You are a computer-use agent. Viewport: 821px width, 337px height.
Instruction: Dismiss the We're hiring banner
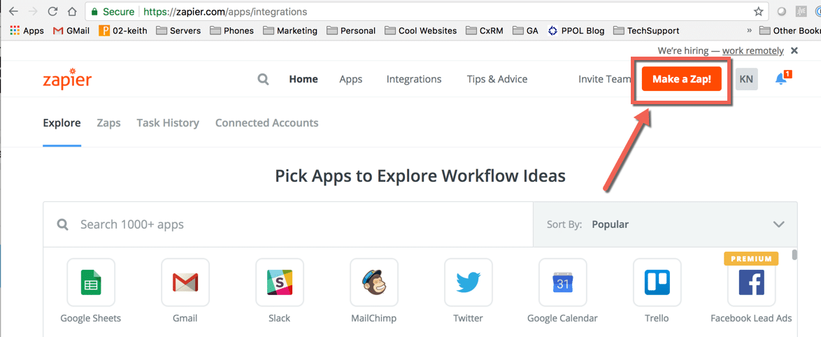point(794,51)
